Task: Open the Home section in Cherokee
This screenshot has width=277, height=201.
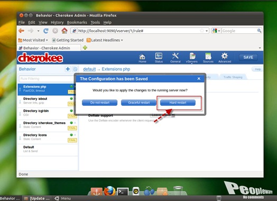Action: click(142, 58)
